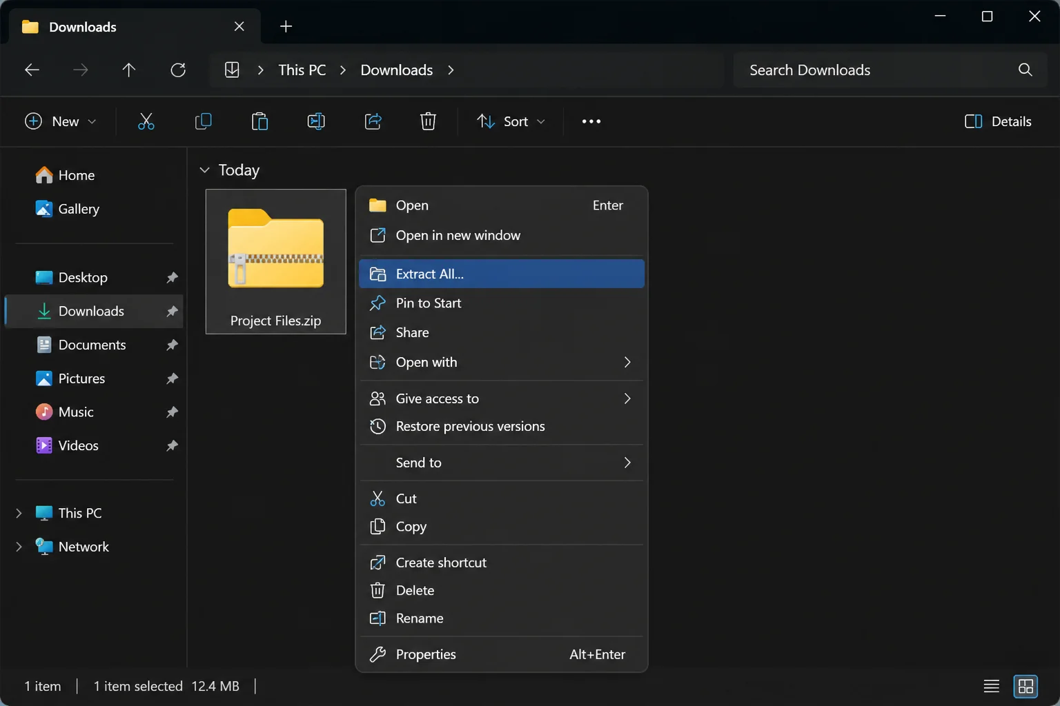Image resolution: width=1060 pixels, height=706 pixels.
Task: Click the location icon in address bar
Action: (x=232, y=70)
